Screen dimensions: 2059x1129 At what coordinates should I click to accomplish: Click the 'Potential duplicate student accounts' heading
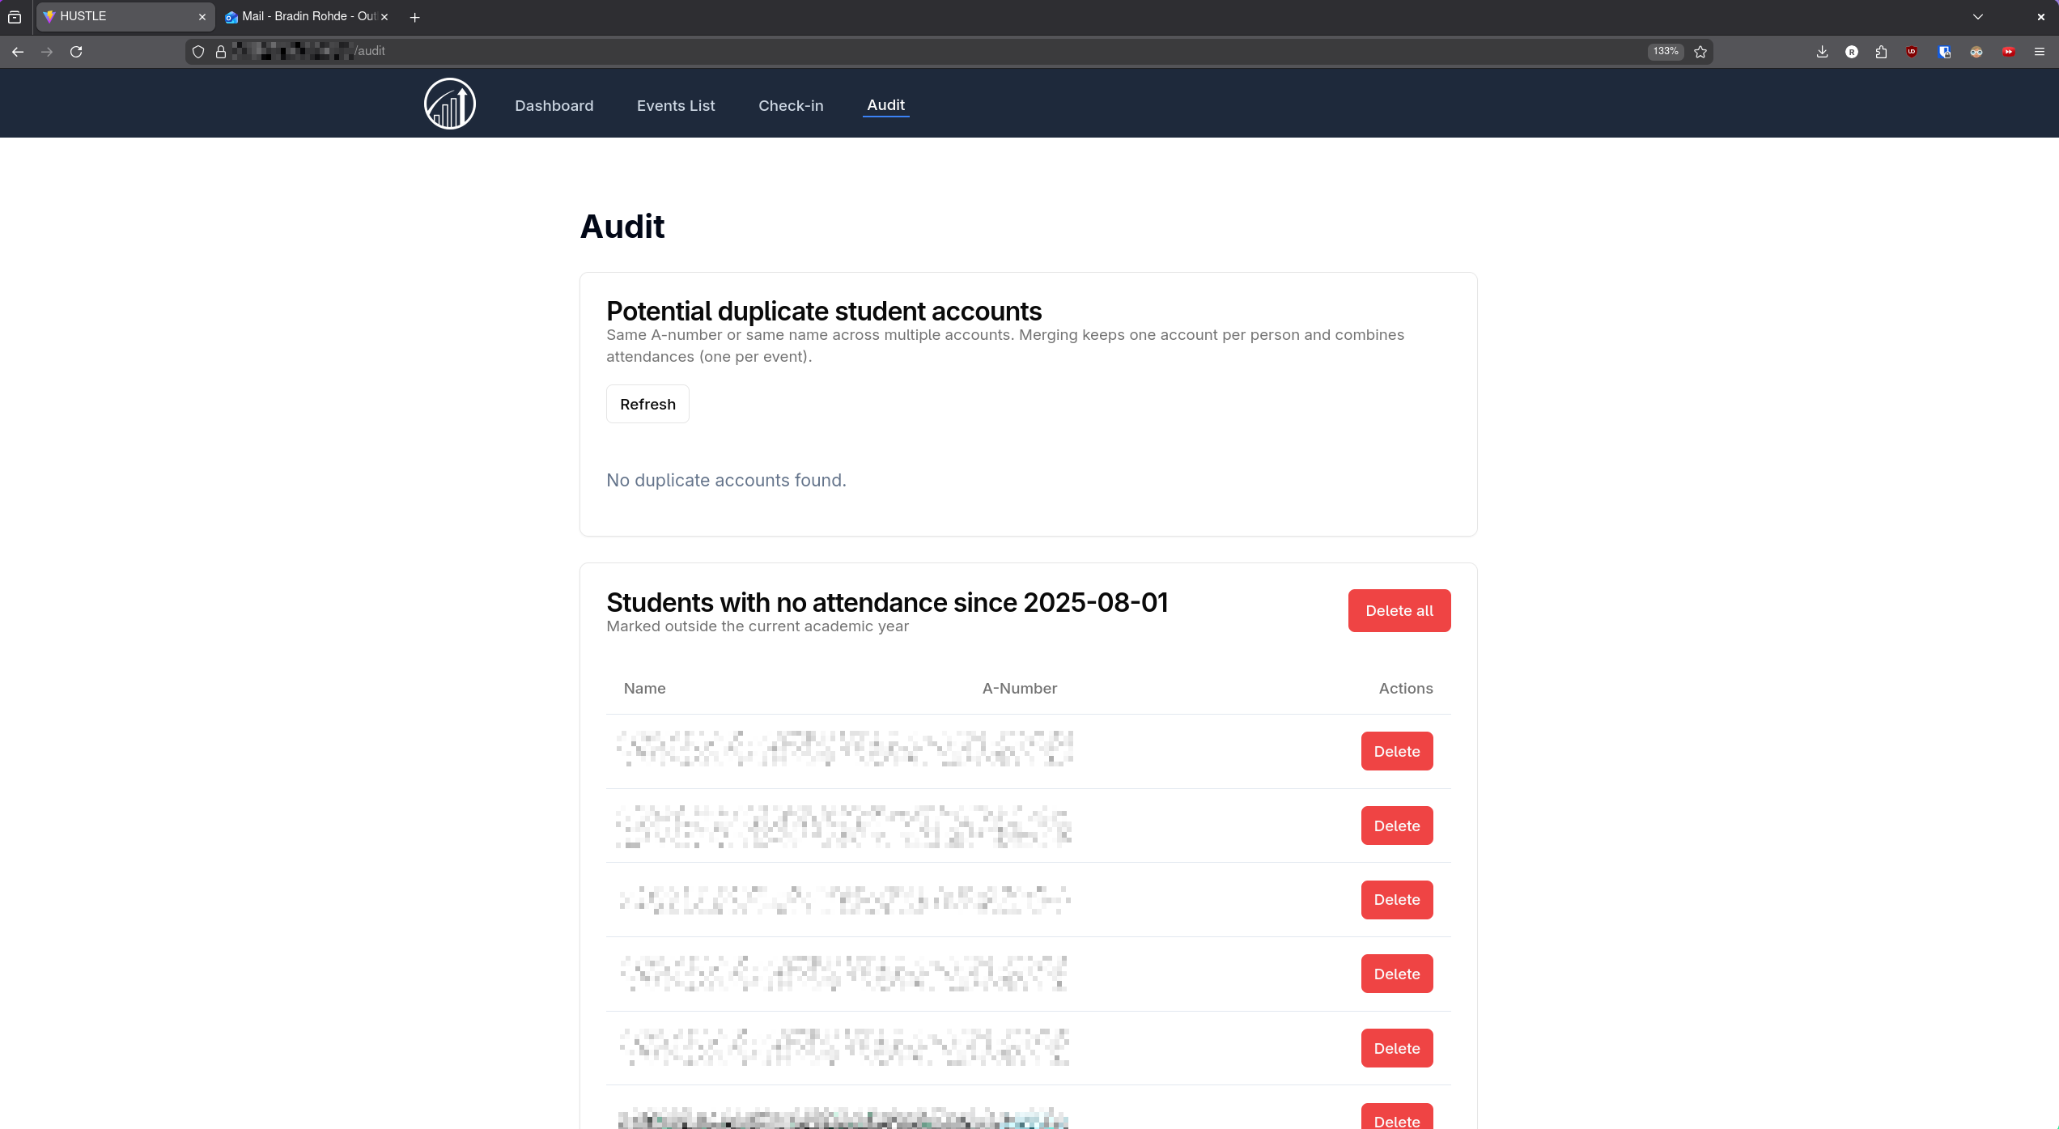point(824,312)
